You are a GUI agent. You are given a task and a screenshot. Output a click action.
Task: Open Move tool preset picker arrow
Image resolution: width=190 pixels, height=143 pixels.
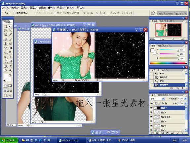[x=10, y=13]
